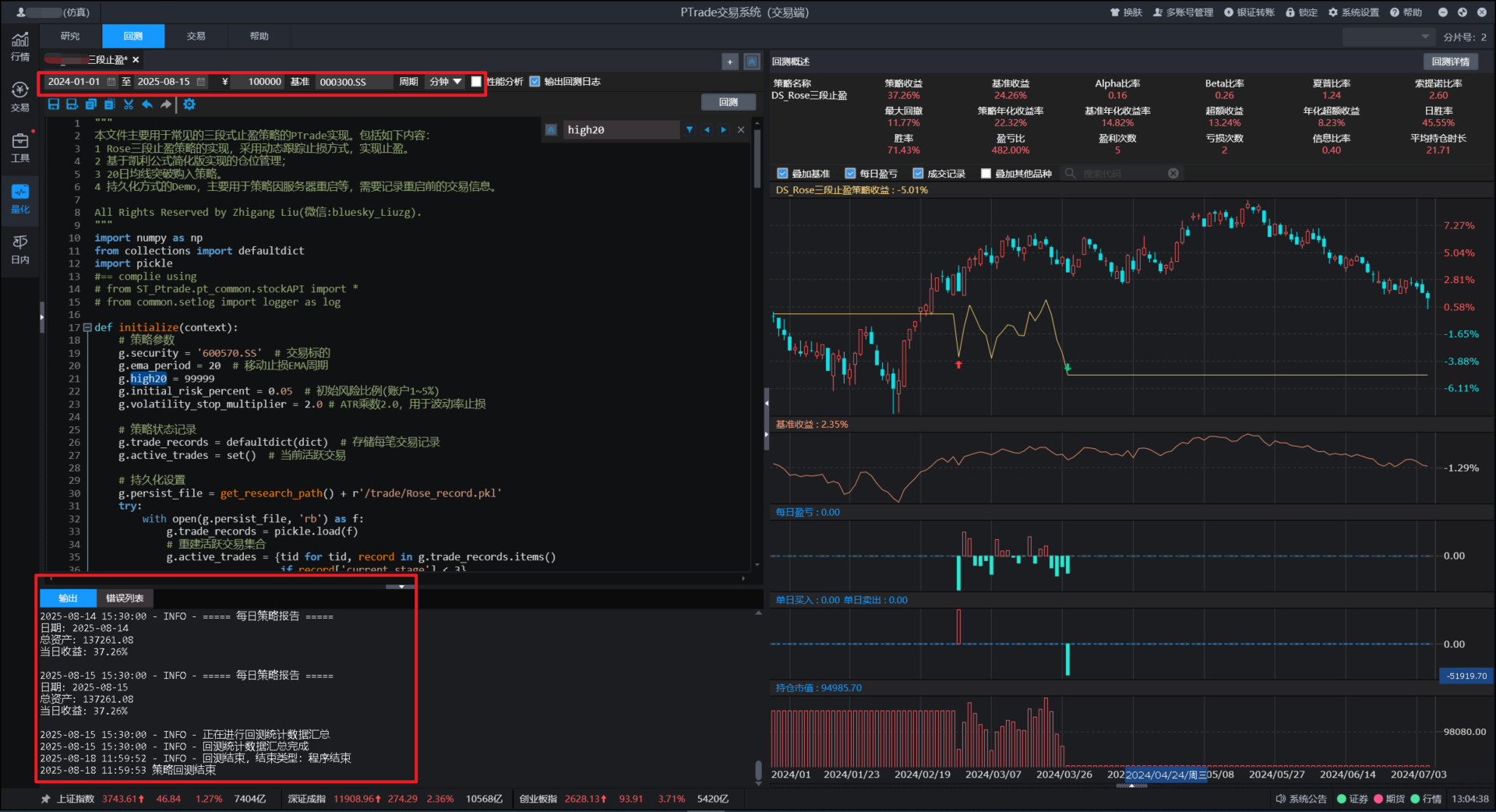Go to next search match for high20
This screenshot has height=812, width=1496.
point(724,130)
